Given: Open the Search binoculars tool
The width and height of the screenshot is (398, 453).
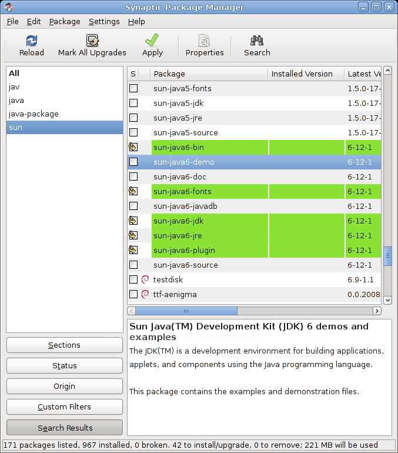Looking at the screenshot, I should [257, 41].
